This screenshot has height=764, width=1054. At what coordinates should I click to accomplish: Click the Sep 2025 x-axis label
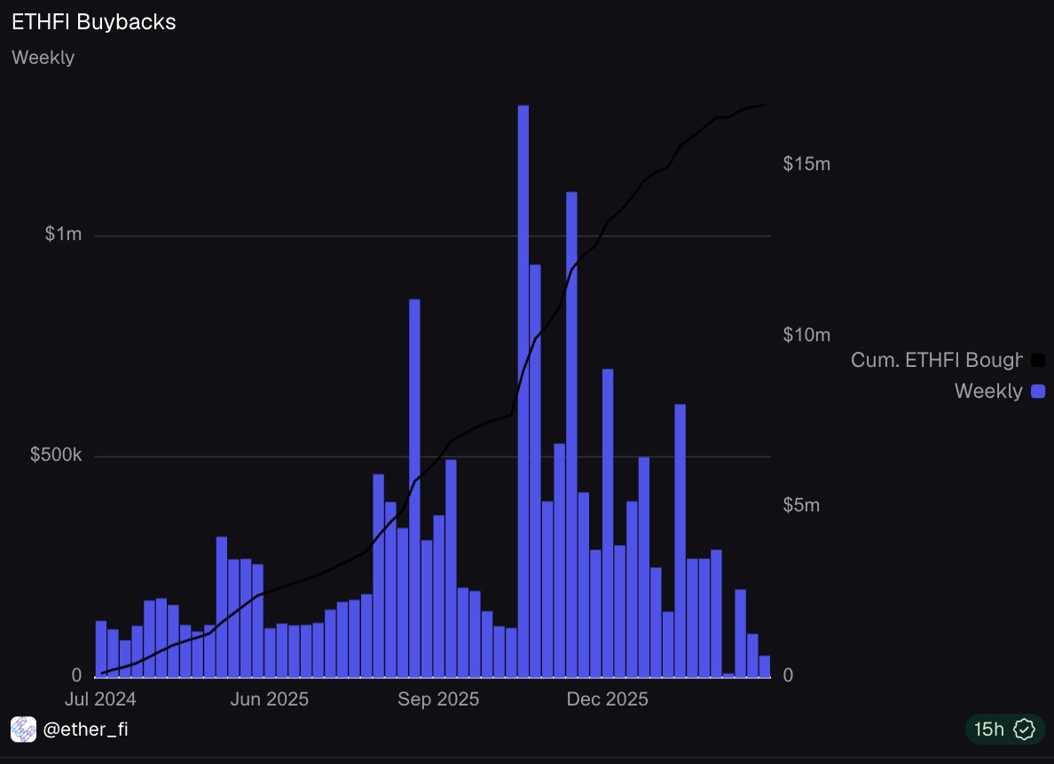438,699
